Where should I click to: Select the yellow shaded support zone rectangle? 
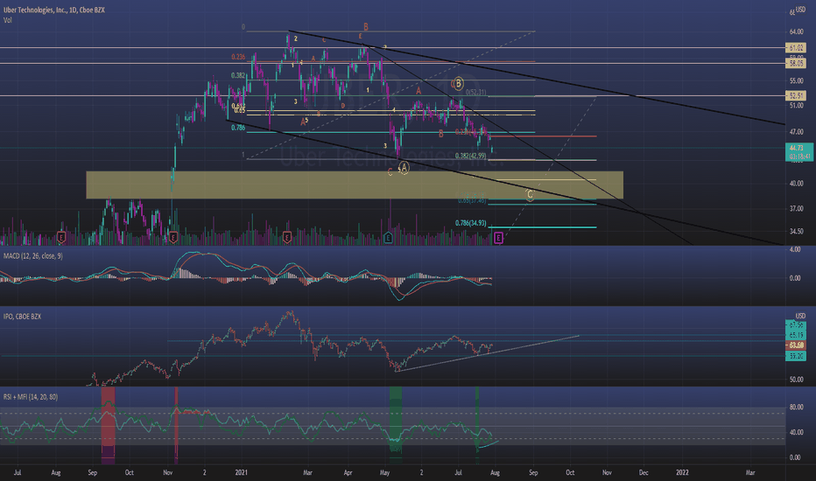pyautogui.click(x=355, y=185)
